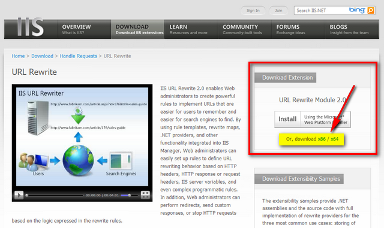Click the Download Extension header
Screen dimensions: 384x228
point(286,77)
